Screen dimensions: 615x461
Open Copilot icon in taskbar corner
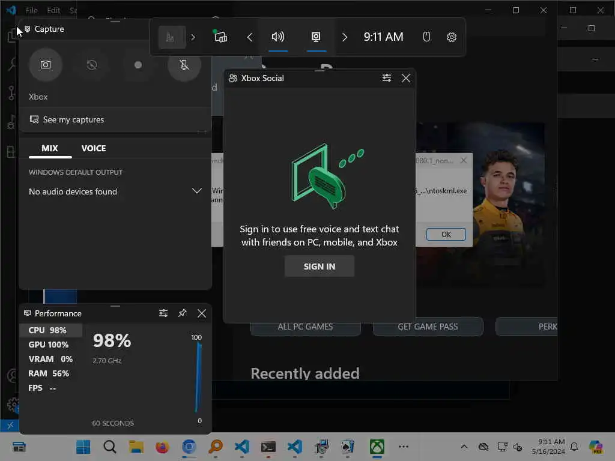(596, 447)
